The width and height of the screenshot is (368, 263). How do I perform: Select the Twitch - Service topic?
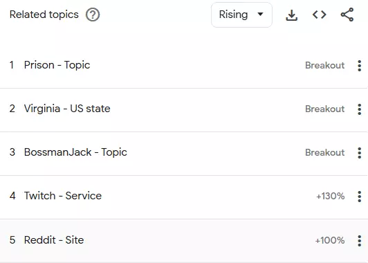pyautogui.click(x=63, y=196)
